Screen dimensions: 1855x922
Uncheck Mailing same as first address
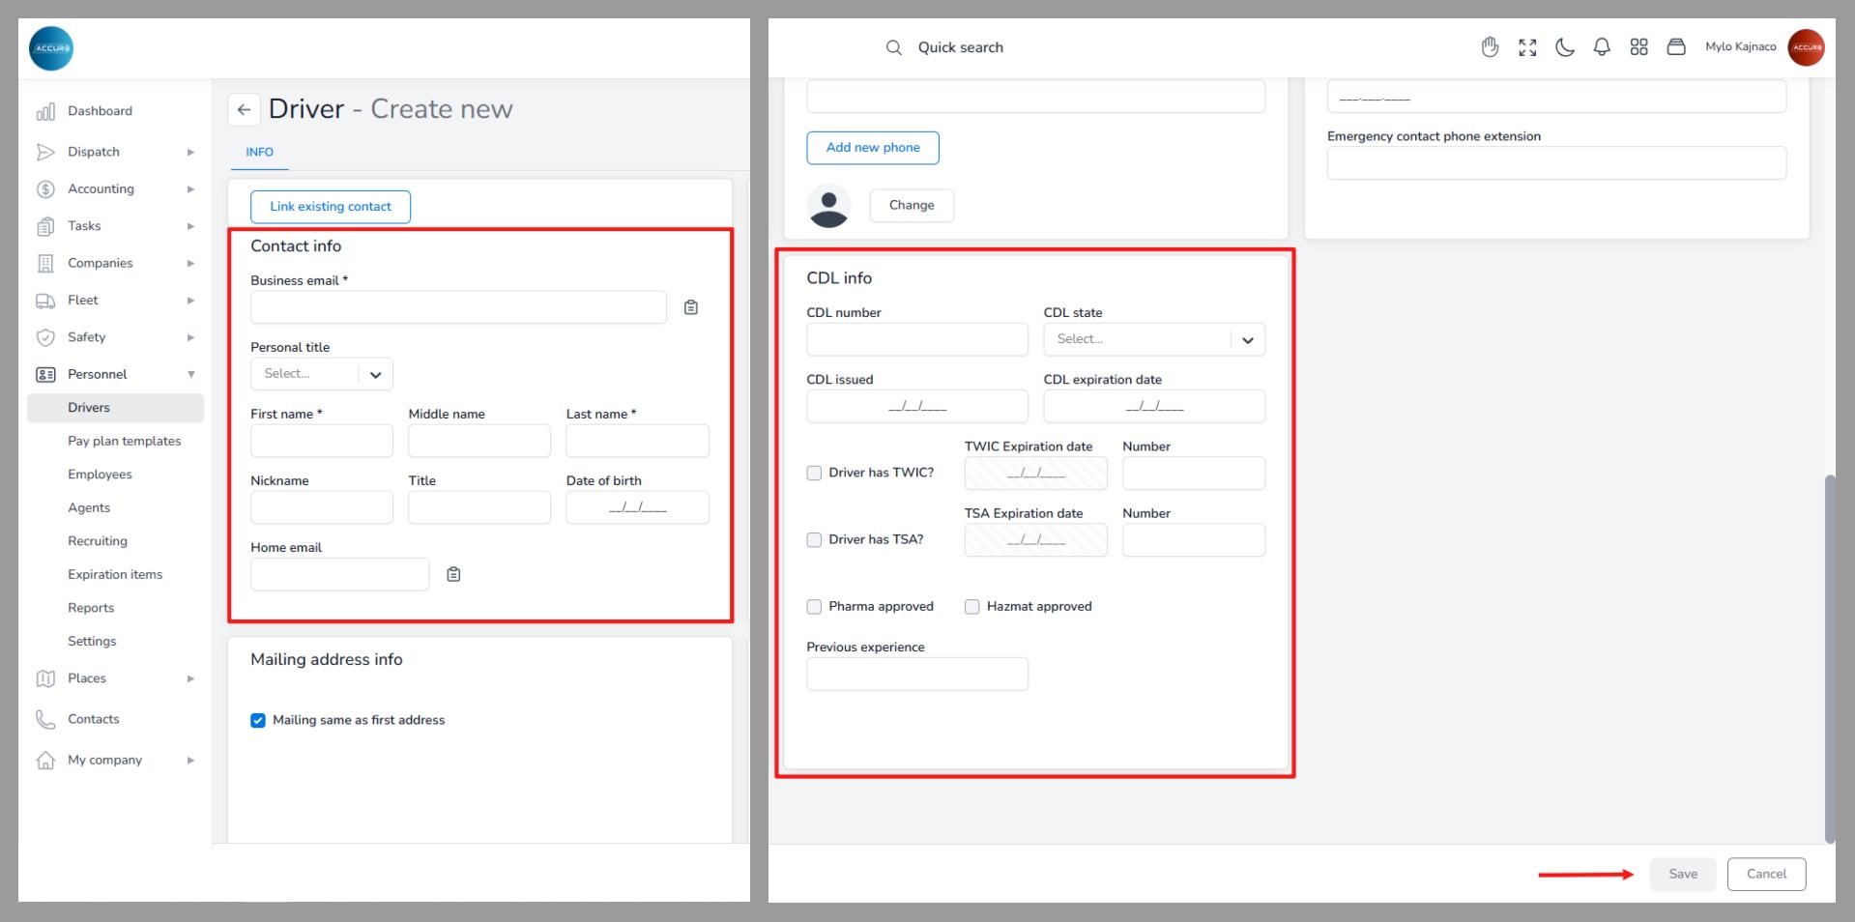[x=258, y=721]
